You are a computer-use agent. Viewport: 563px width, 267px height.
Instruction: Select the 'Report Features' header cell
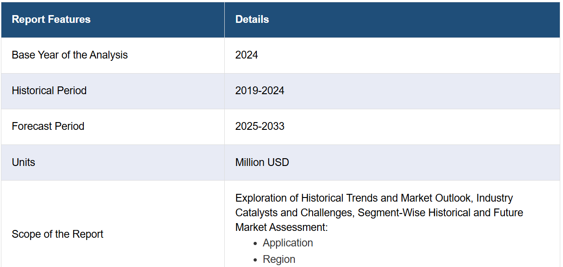113,20
